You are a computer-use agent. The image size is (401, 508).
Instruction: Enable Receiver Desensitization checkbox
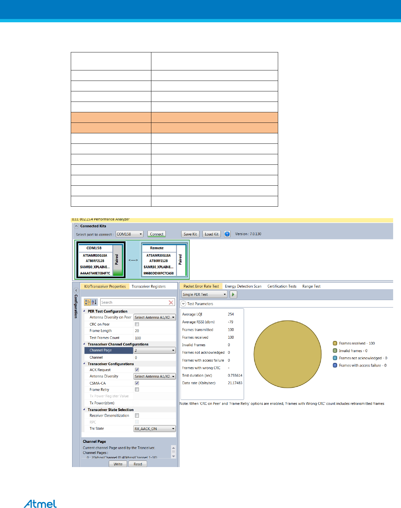tap(137, 416)
